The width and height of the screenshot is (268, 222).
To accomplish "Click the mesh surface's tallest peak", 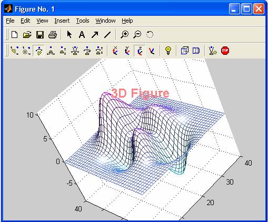I will click(106, 93).
